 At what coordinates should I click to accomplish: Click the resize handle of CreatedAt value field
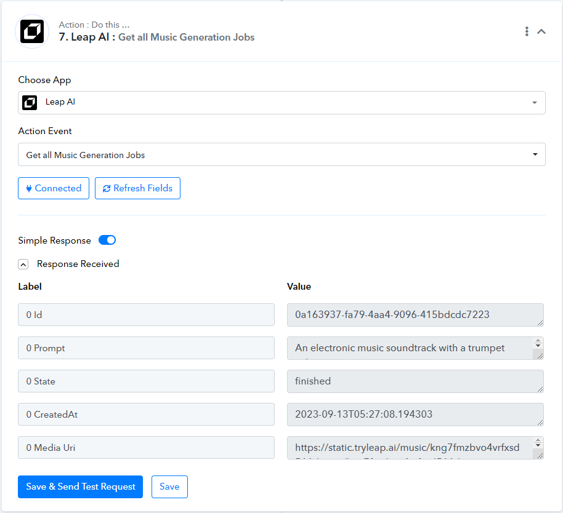(x=540, y=423)
